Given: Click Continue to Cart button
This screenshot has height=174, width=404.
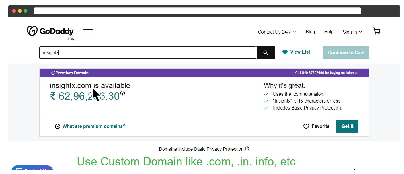Looking at the screenshot, I should coord(346,53).
